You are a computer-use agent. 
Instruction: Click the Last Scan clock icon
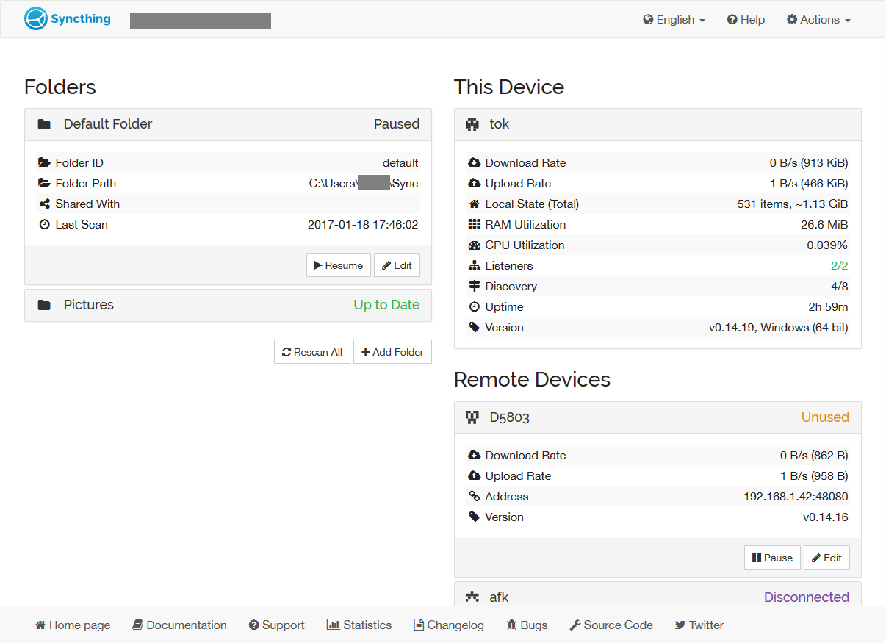44,225
